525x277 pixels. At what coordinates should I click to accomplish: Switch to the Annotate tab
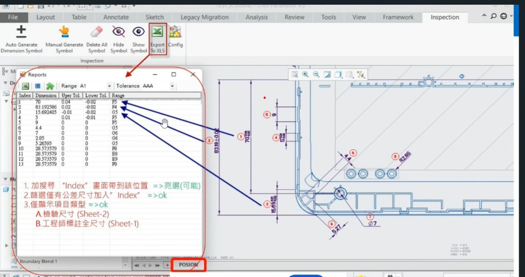coord(116,17)
